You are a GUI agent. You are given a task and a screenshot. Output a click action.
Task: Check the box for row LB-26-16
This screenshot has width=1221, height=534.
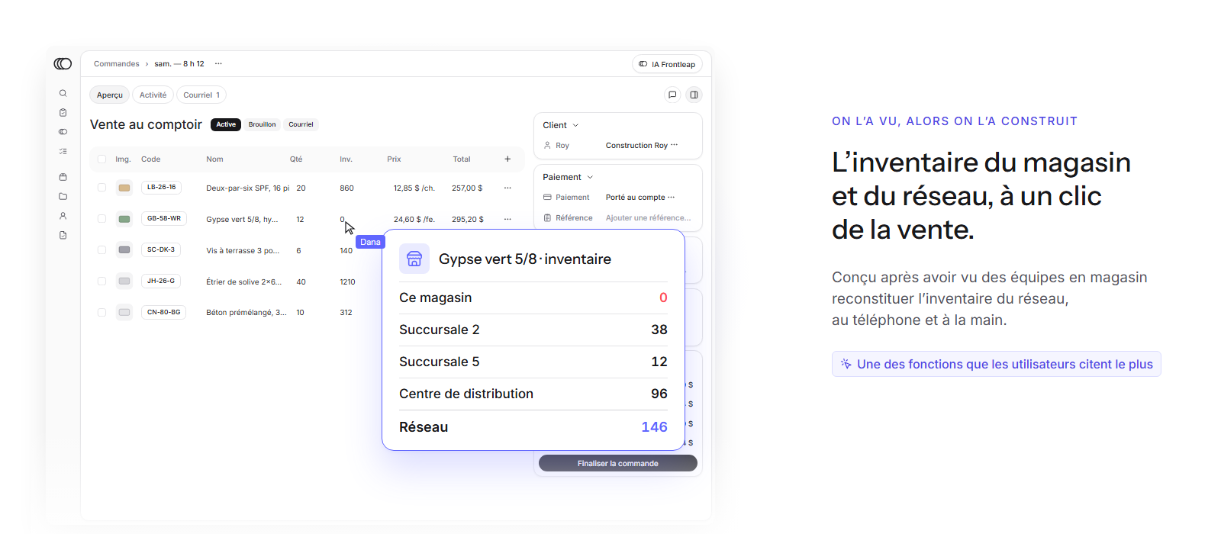tap(101, 188)
